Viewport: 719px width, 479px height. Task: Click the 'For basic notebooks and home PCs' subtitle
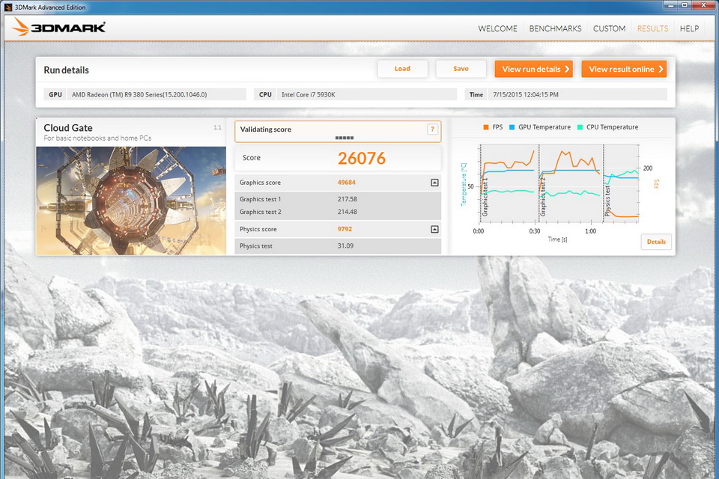coord(97,138)
